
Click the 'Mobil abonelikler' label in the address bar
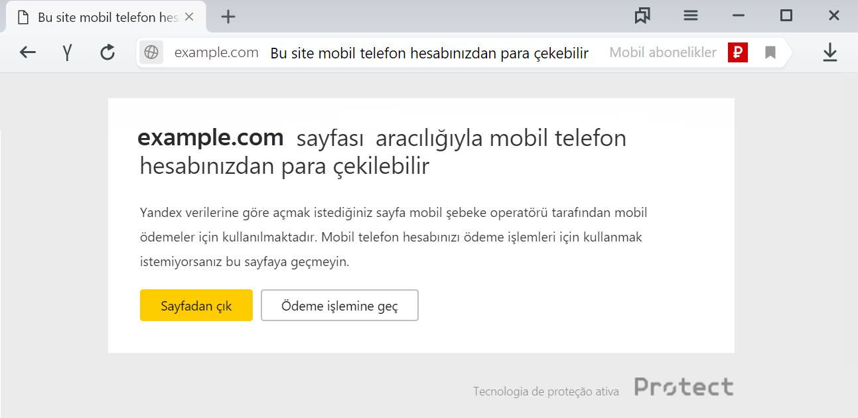(663, 52)
